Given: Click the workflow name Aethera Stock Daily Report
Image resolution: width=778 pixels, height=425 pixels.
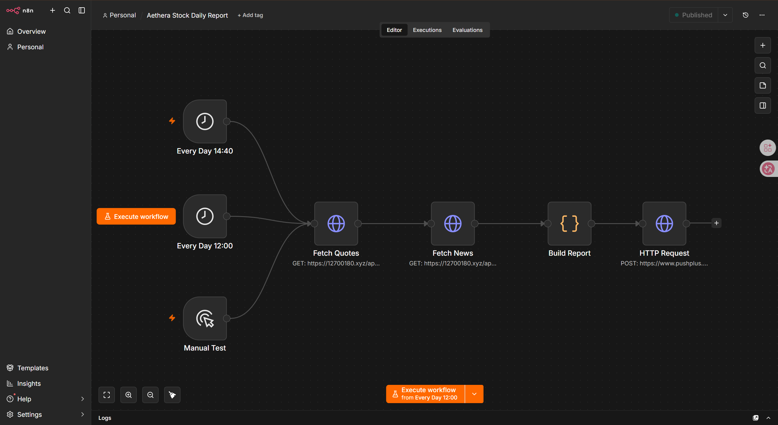Looking at the screenshot, I should [x=187, y=15].
